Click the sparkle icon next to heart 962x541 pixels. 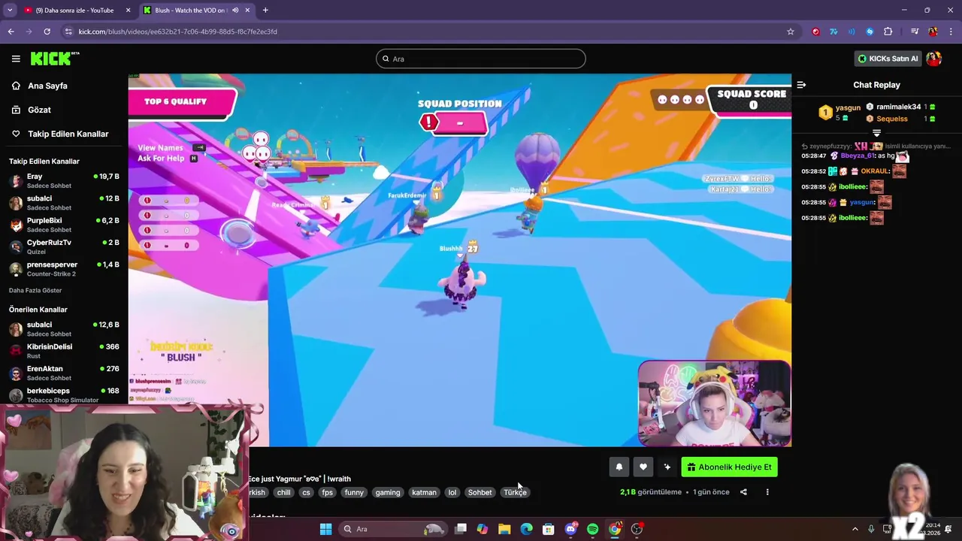(667, 467)
